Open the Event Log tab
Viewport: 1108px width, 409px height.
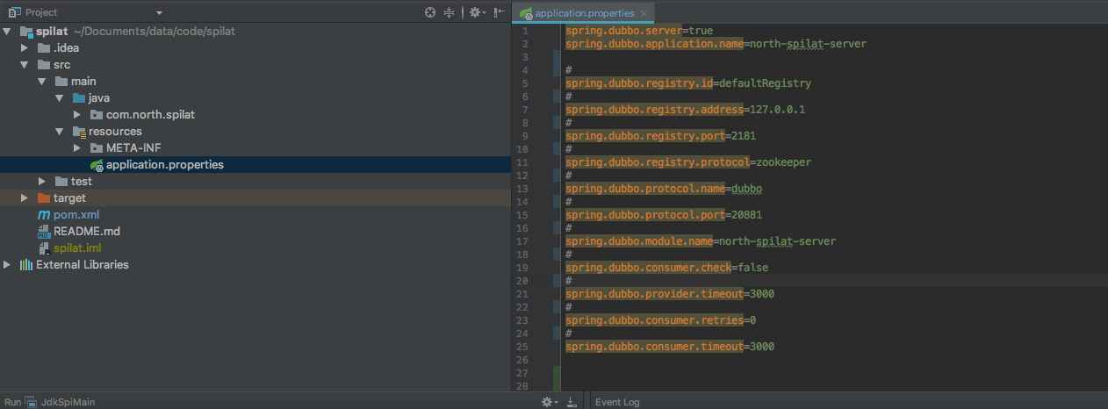(617, 402)
